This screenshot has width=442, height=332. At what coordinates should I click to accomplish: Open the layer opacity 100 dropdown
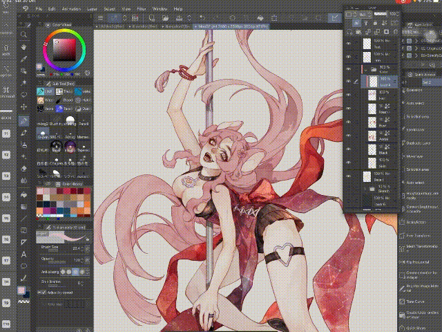click(398, 14)
